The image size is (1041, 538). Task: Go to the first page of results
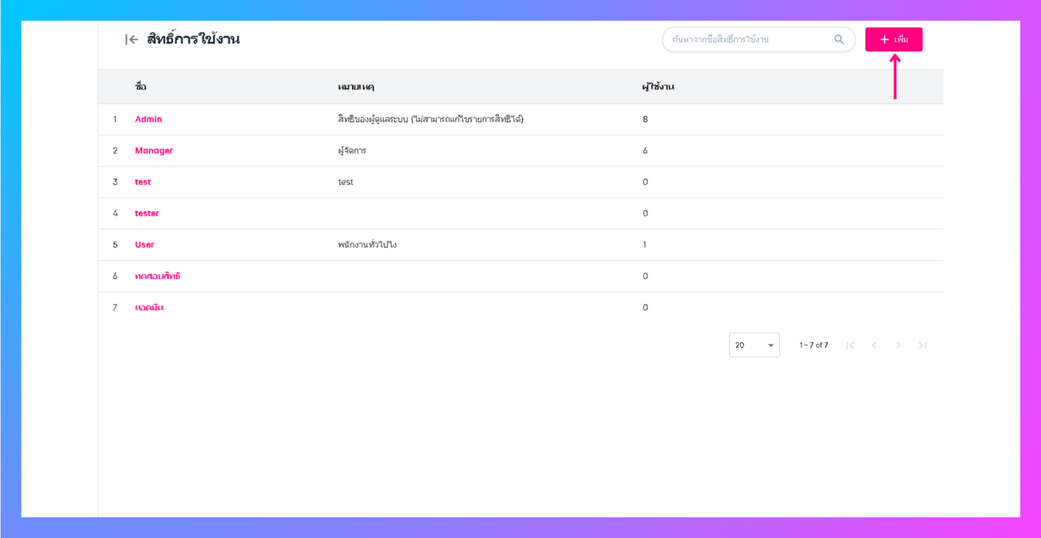[x=850, y=346]
